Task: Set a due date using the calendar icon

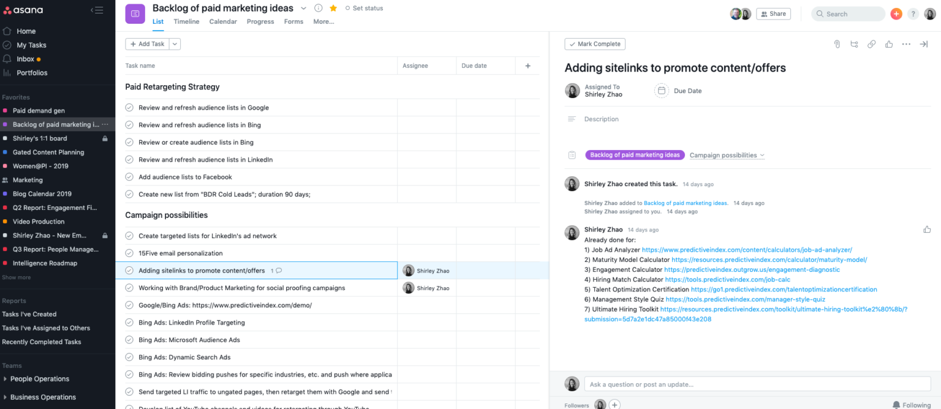Action: tap(661, 90)
